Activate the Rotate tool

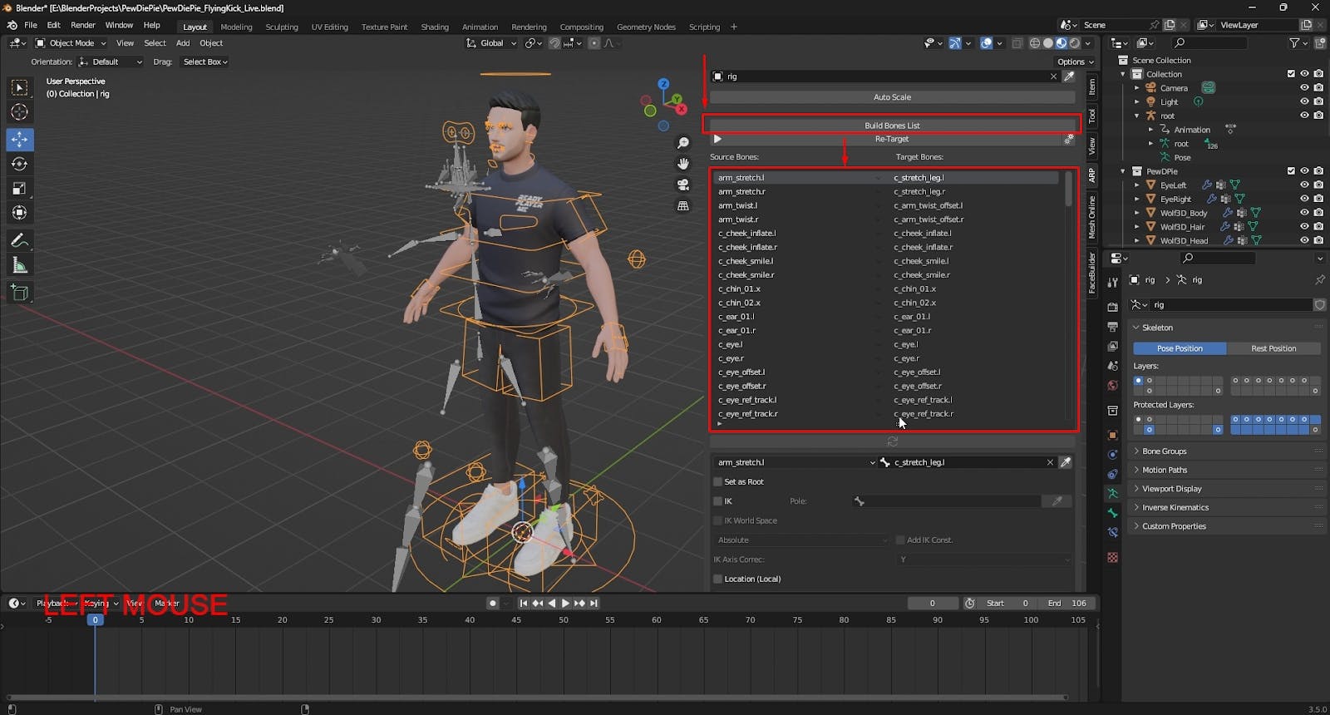point(19,164)
